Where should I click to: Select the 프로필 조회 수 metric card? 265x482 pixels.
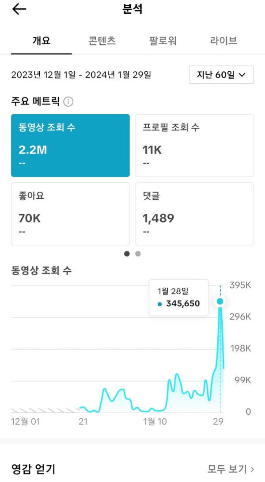(194, 146)
